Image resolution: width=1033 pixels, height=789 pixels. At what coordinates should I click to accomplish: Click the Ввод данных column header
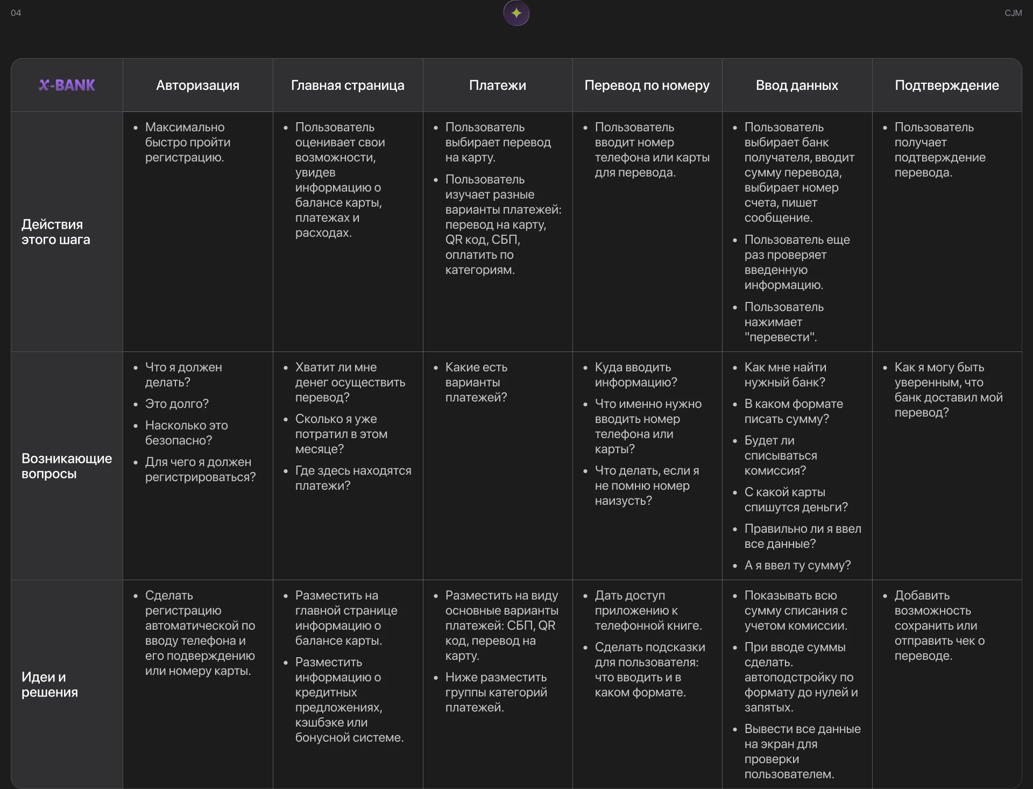click(x=797, y=85)
